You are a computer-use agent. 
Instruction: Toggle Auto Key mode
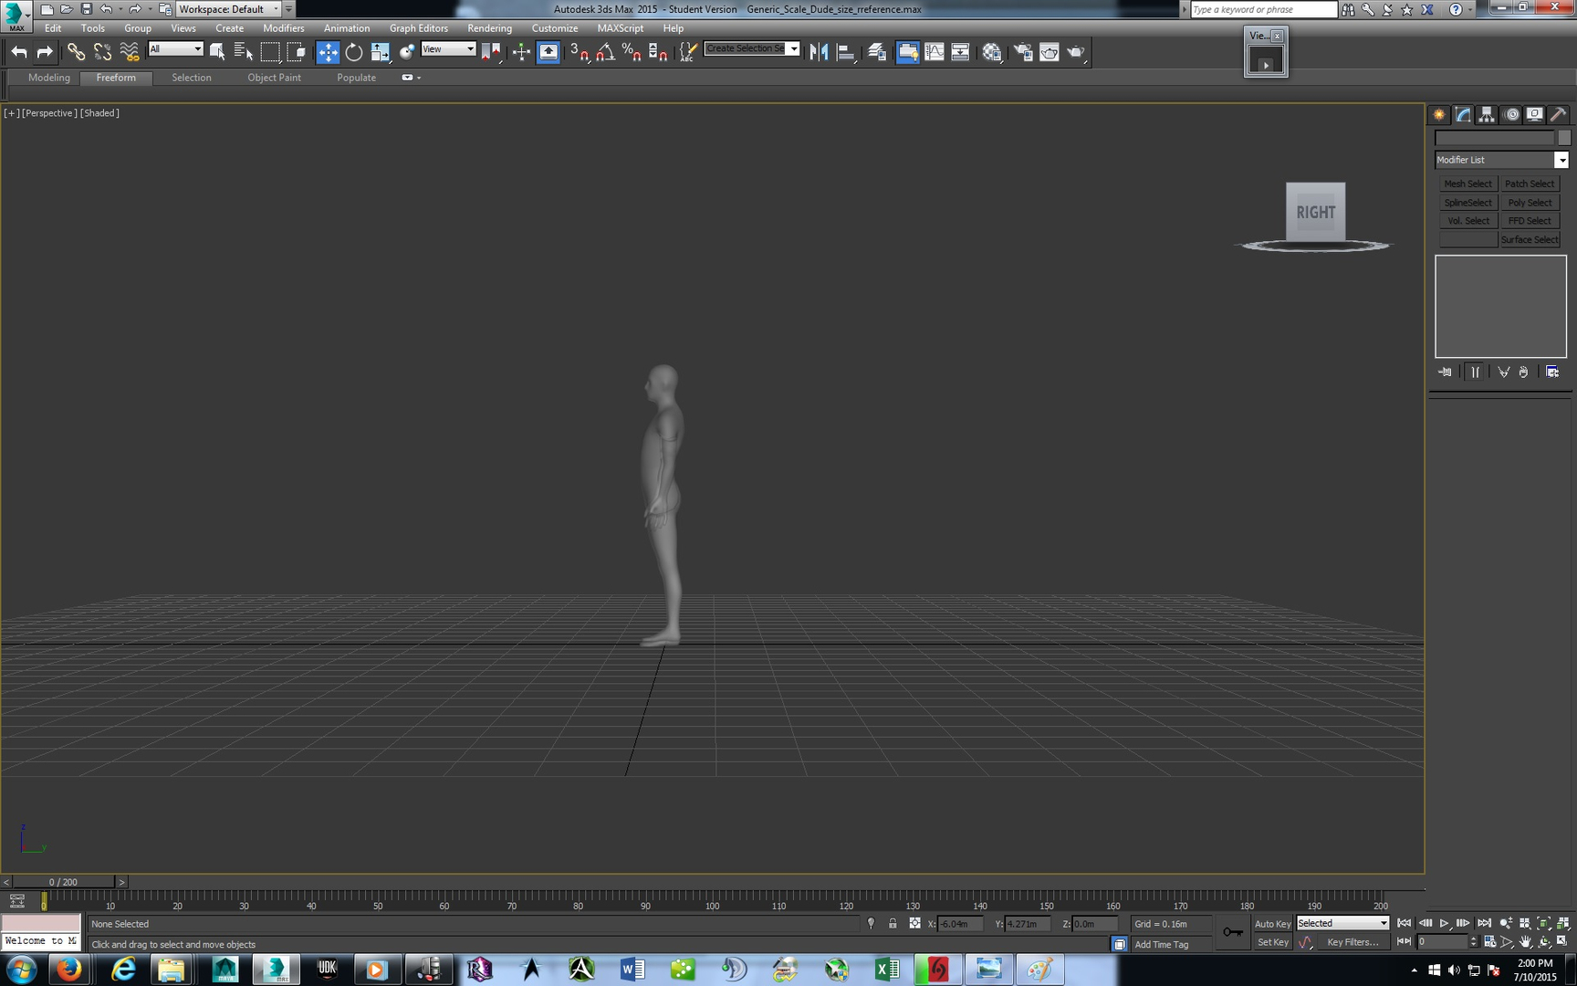click(x=1272, y=924)
